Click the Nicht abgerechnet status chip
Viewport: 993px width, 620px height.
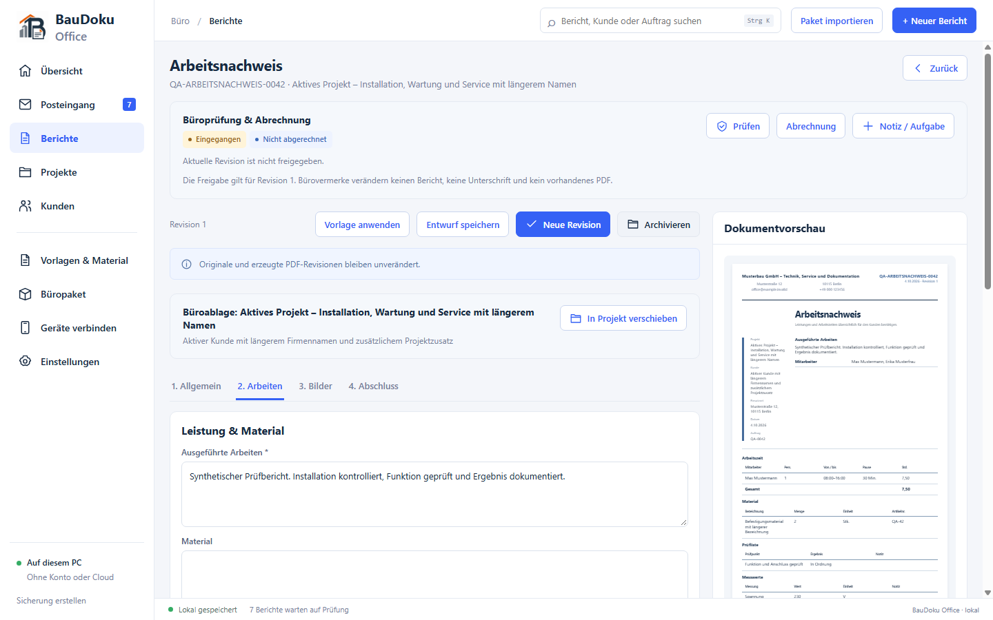point(291,139)
